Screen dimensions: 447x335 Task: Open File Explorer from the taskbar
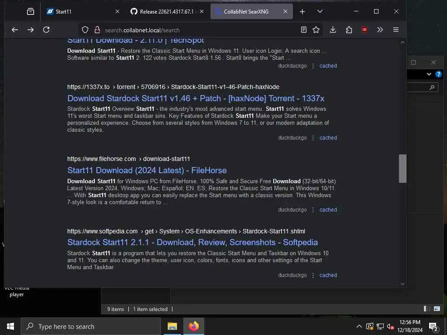point(172,326)
